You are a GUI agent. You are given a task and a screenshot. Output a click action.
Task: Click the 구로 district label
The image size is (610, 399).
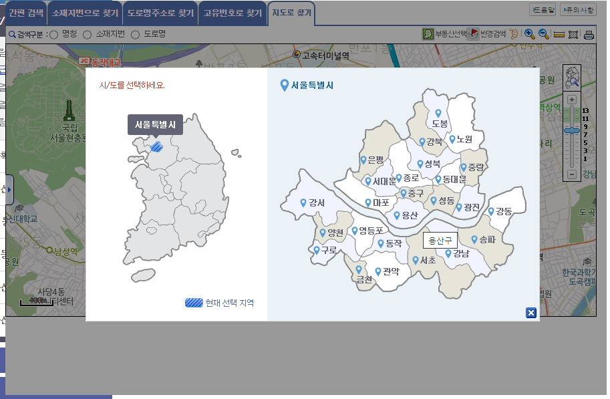329,250
